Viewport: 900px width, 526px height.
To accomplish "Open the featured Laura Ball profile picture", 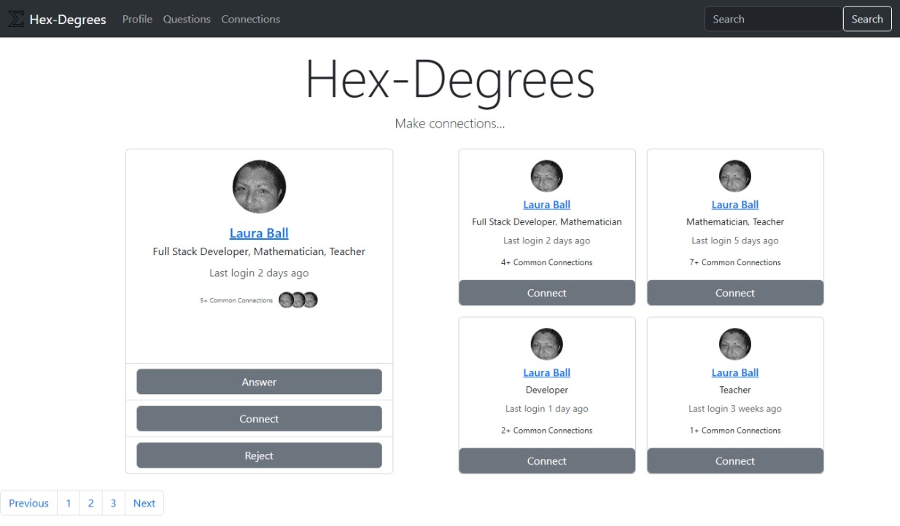I will 259,186.
